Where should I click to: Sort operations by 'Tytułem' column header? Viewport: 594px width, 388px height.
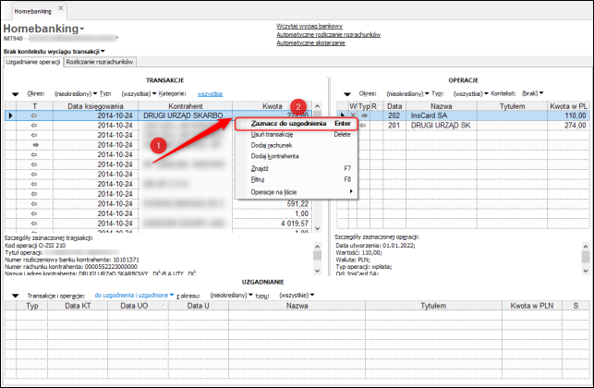(x=512, y=106)
